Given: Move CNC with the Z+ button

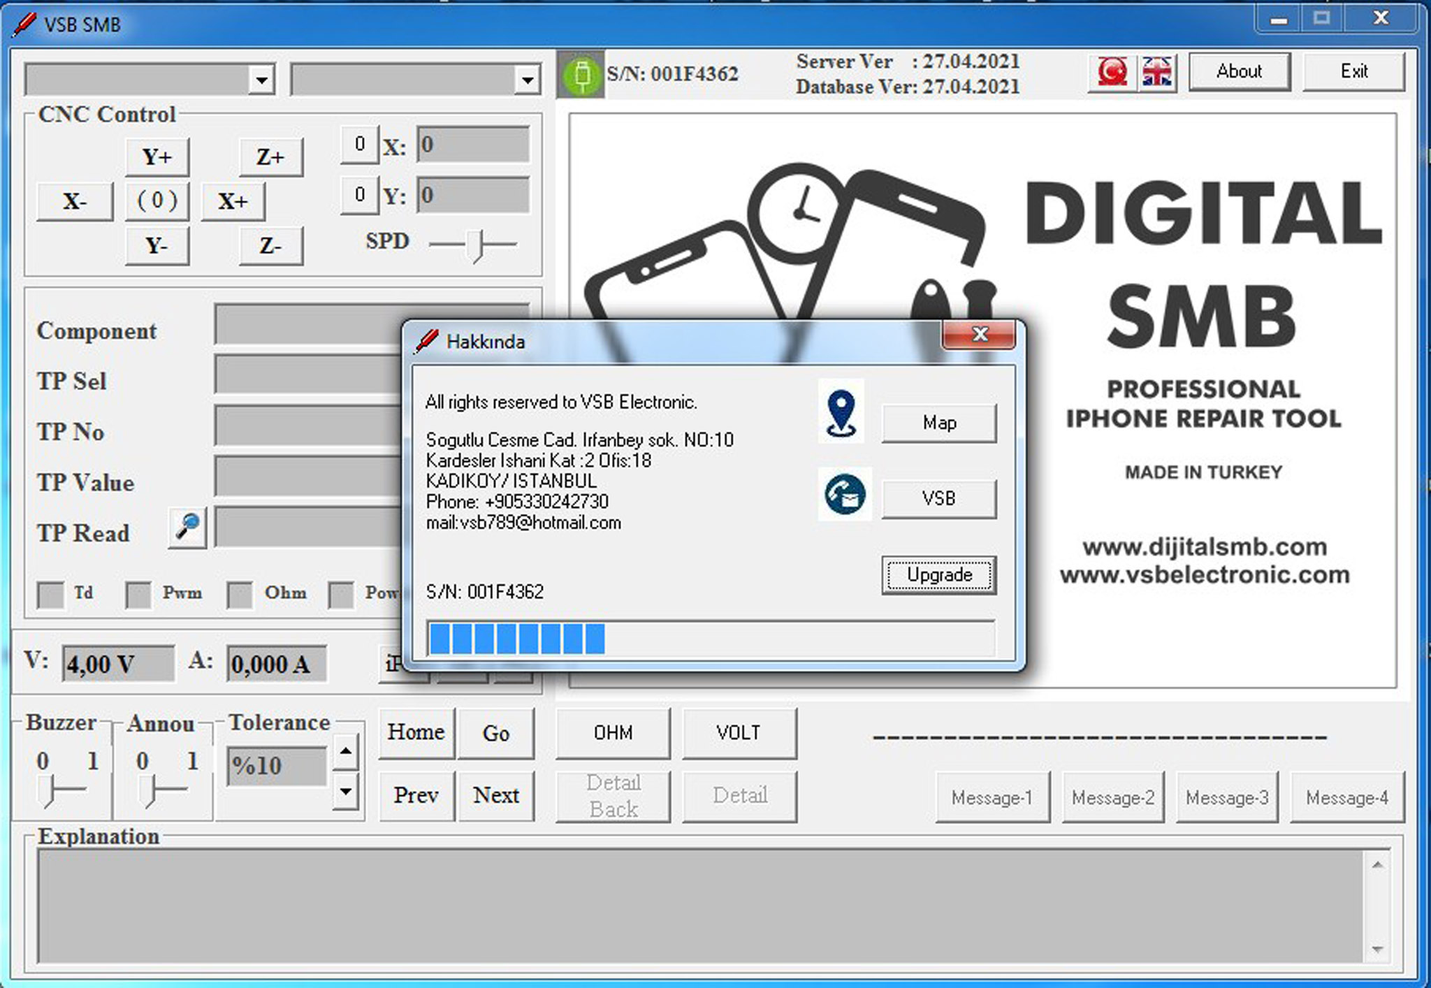Looking at the screenshot, I should [x=271, y=157].
